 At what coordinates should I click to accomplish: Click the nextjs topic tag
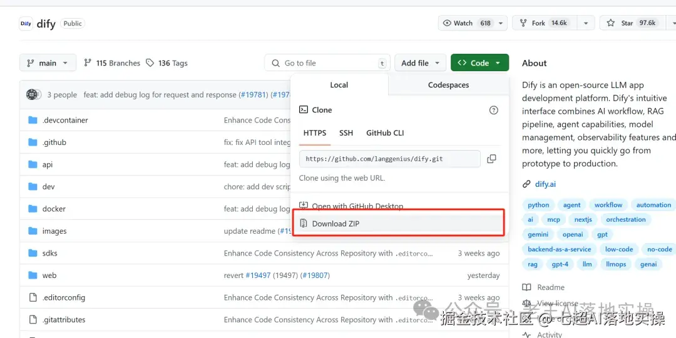pyautogui.click(x=583, y=219)
